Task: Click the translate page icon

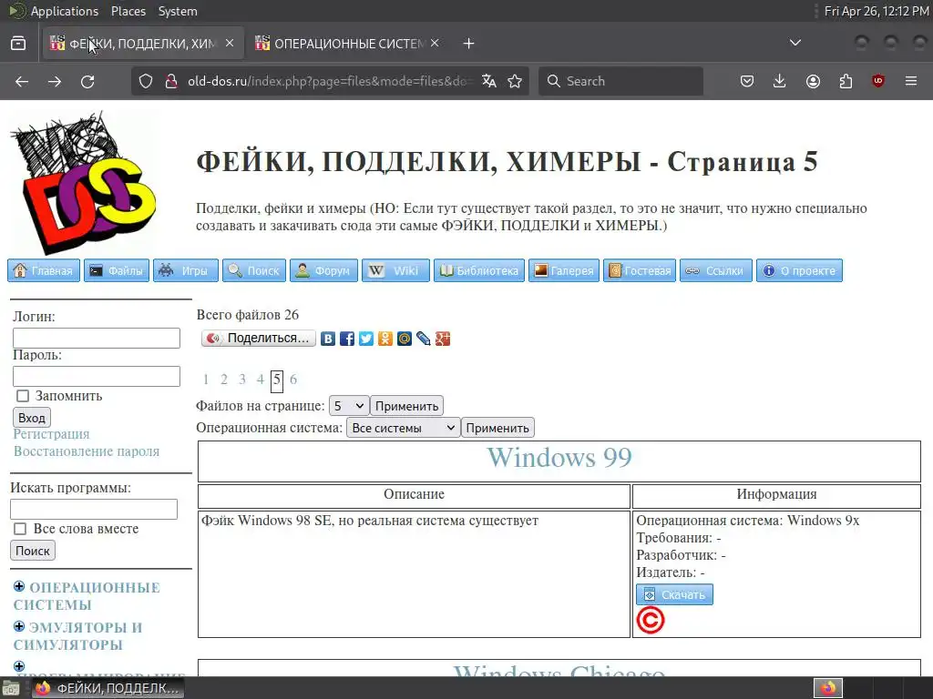Action: (x=489, y=81)
